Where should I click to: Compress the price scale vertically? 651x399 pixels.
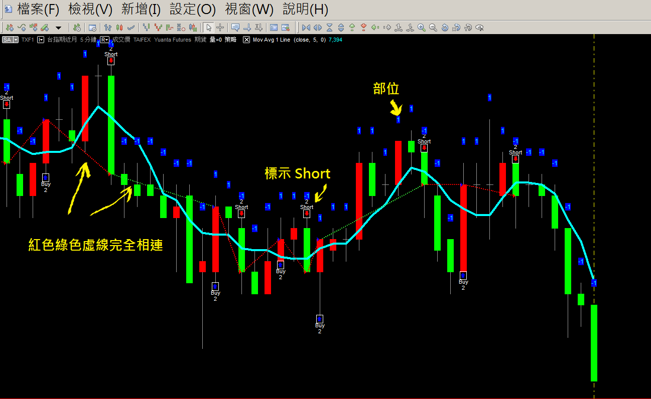[329, 28]
